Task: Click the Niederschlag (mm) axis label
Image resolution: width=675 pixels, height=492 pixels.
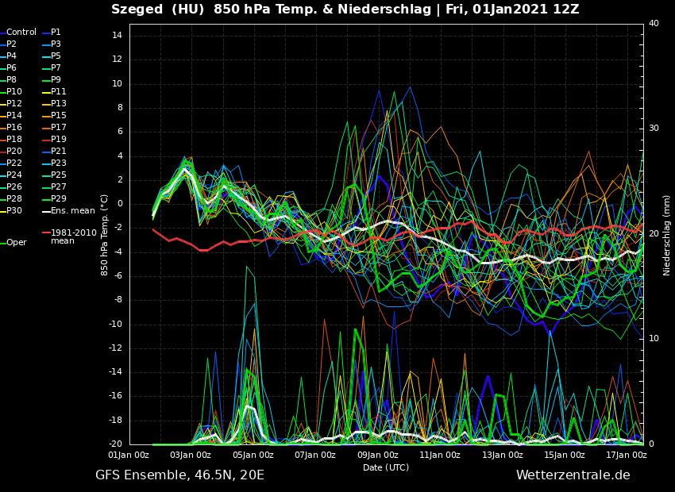Action: click(667, 235)
